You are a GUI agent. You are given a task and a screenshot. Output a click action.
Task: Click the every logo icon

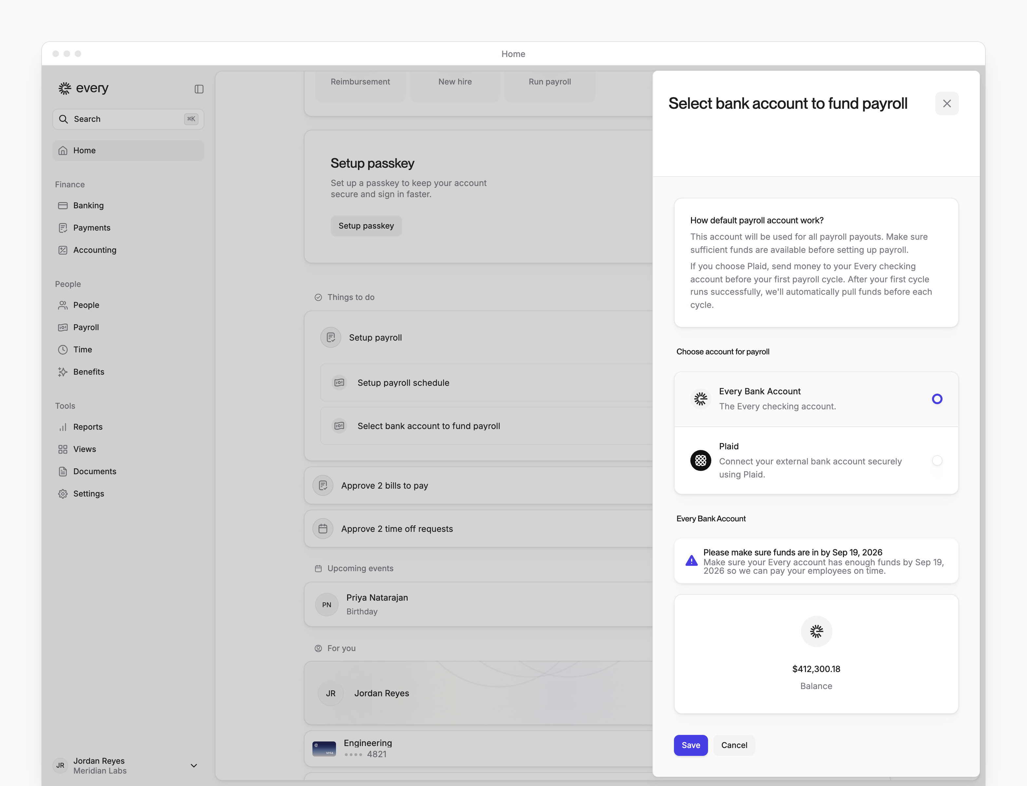pyautogui.click(x=65, y=88)
